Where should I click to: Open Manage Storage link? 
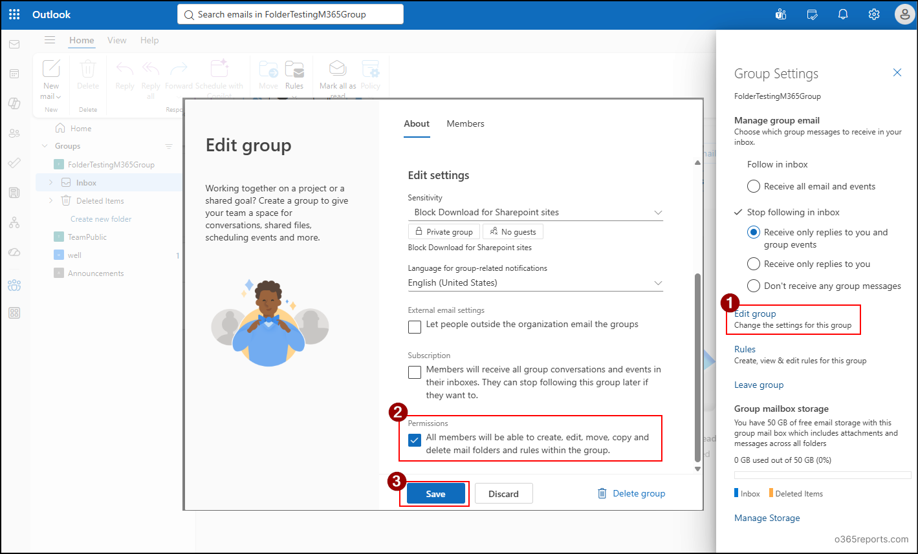click(767, 518)
